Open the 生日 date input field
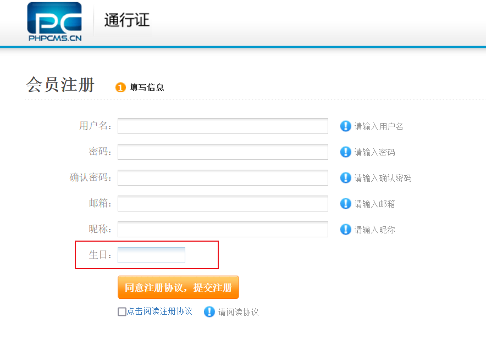The width and height of the screenshot is (486, 340). tap(151, 255)
